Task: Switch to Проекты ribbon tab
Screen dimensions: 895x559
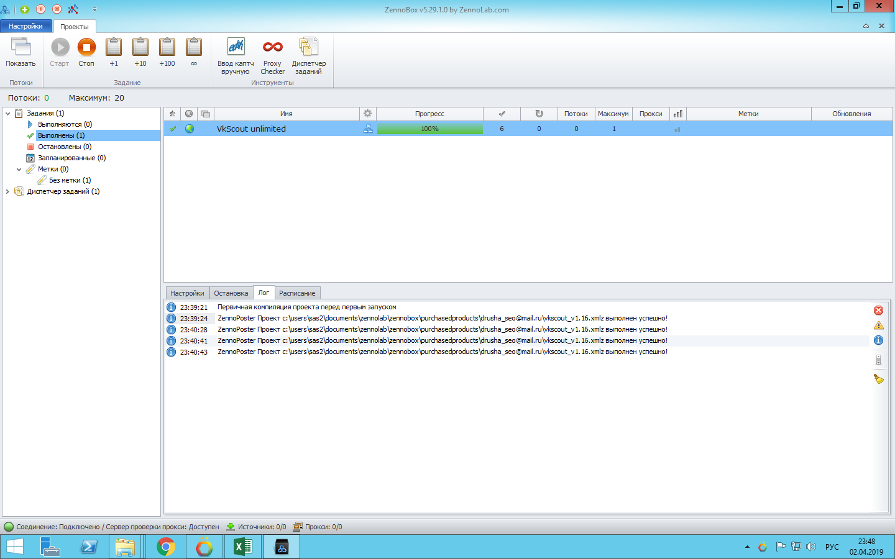Action: click(x=75, y=27)
